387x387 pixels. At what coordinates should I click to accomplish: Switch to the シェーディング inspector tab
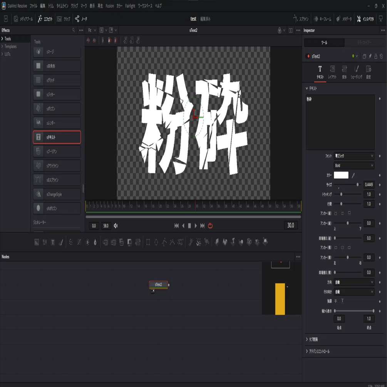(x=357, y=72)
